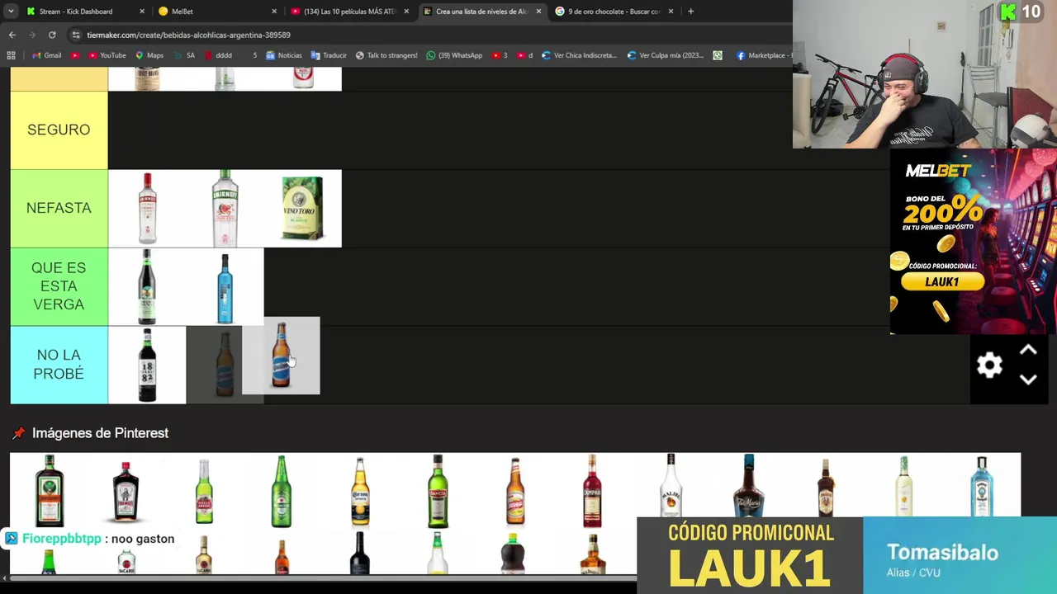This screenshot has width=1057, height=594.
Task: Select the green Smirnoff bottle in the NEFASTA tier
Action: [x=225, y=208]
